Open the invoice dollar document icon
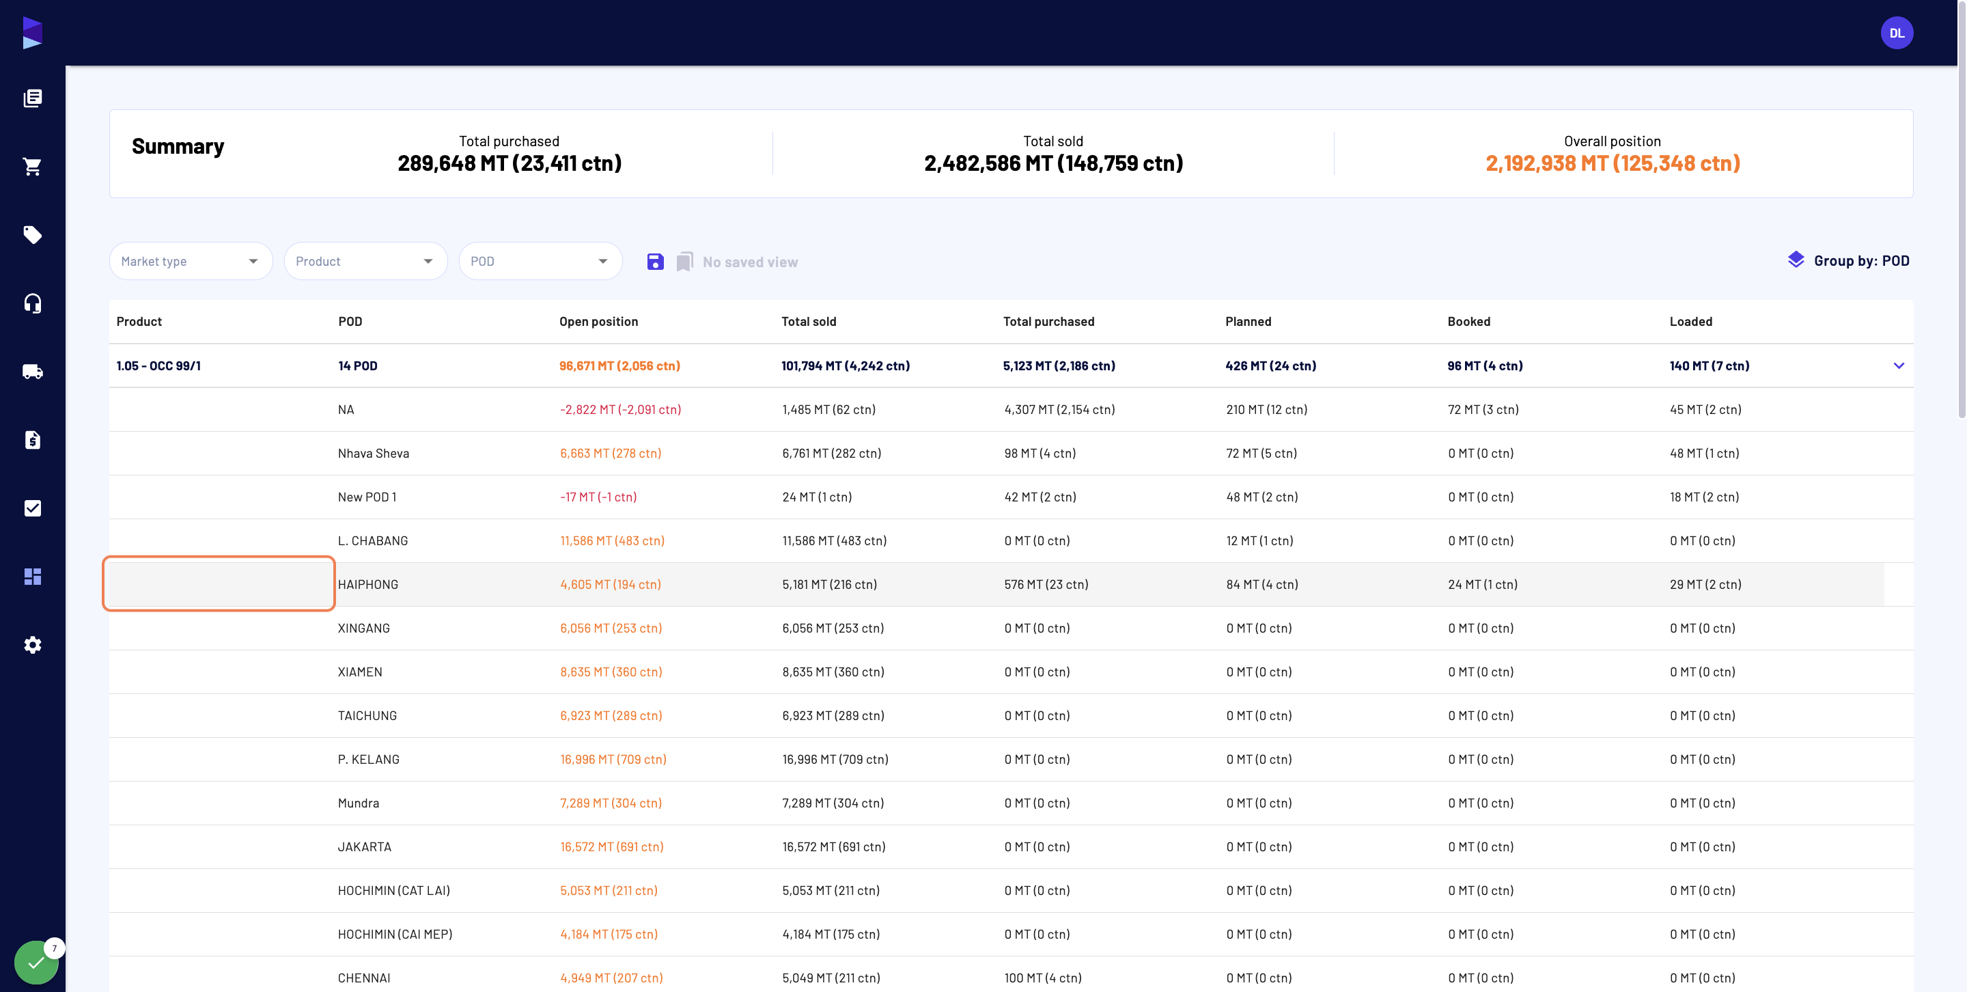Image resolution: width=1967 pixels, height=992 pixels. point(32,440)
